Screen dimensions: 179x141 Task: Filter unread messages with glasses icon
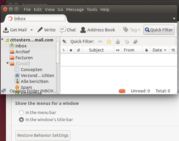click(x=100, y=41)
